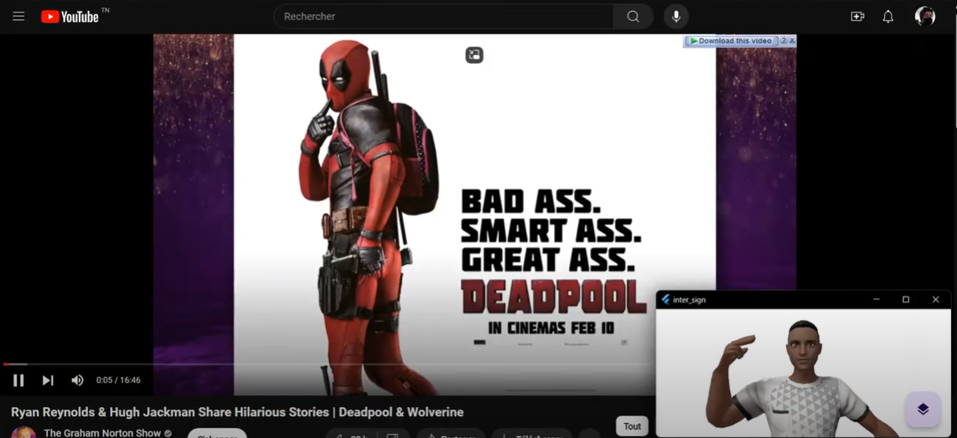
Task: Click the layers button in inter_sign window
Action: click(922, 409)
